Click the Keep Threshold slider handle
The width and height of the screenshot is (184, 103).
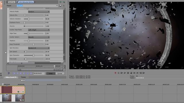point(33,44)
